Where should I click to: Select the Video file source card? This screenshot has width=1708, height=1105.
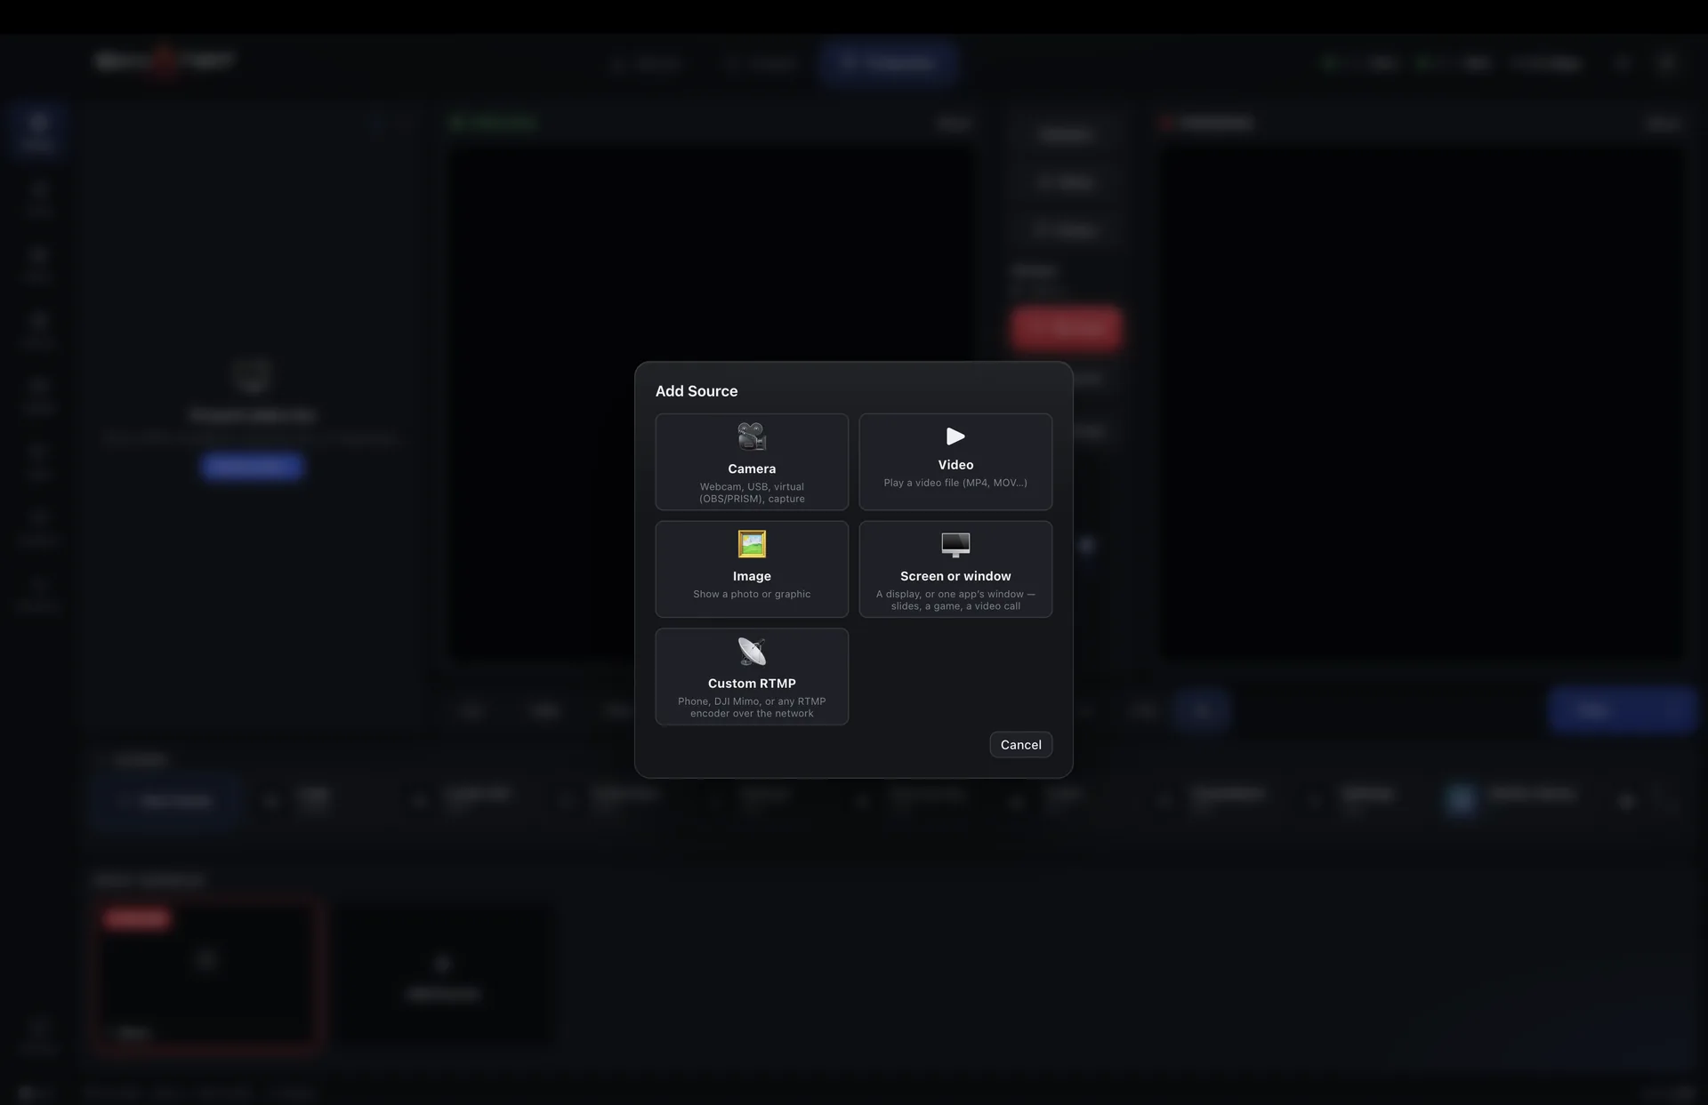955,461
